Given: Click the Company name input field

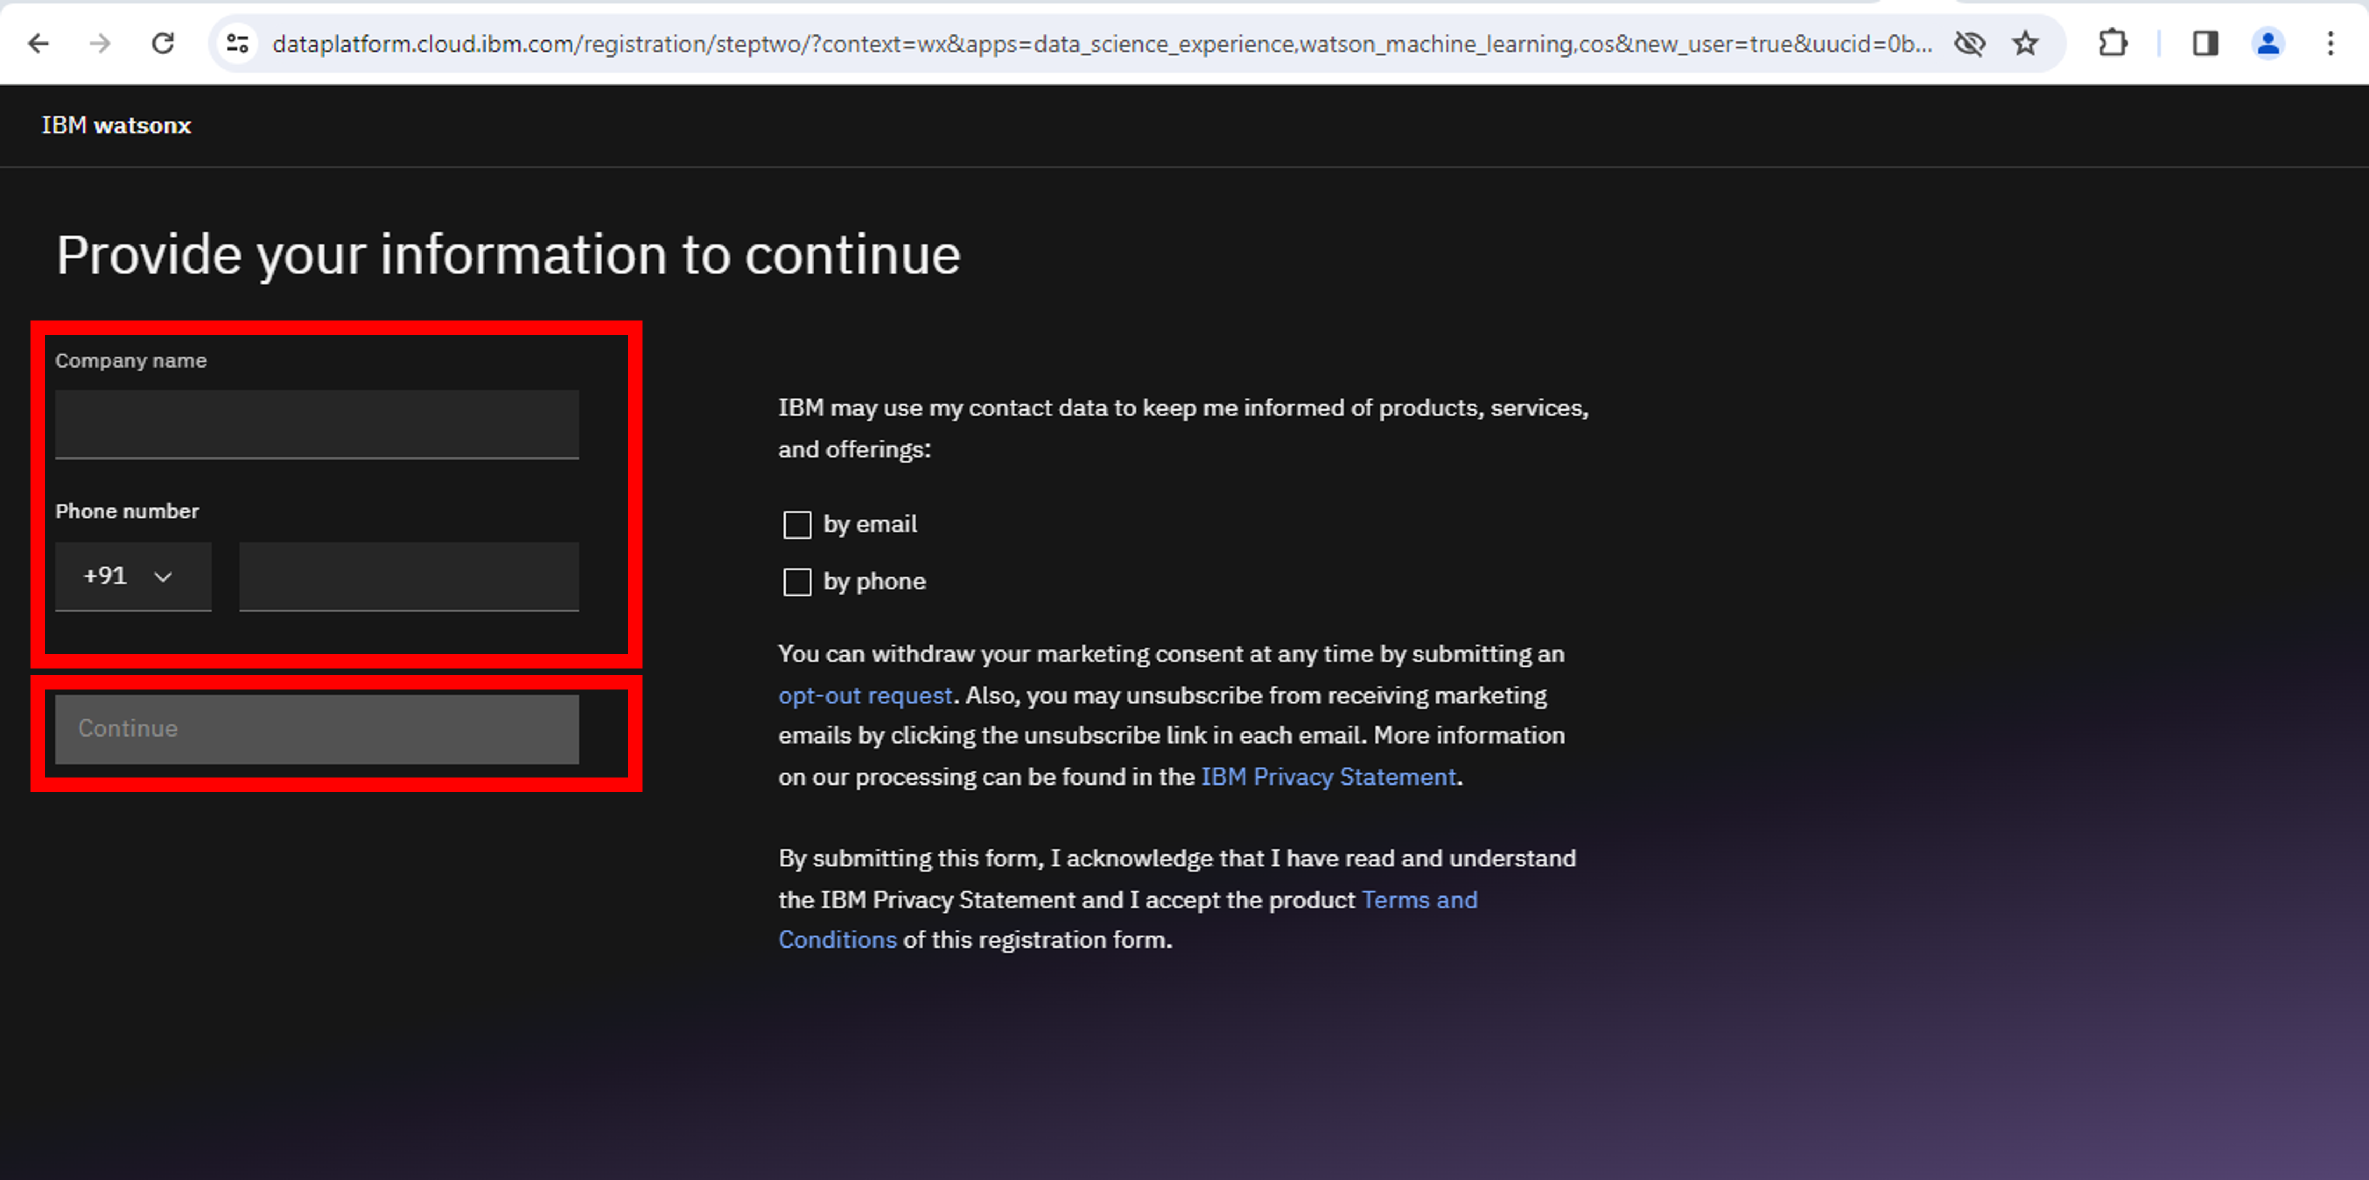Looking at the screenshot, I should [317, 423].
